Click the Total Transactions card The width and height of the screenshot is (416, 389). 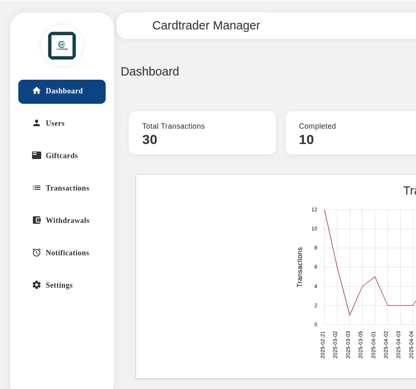tap(202, 133)
